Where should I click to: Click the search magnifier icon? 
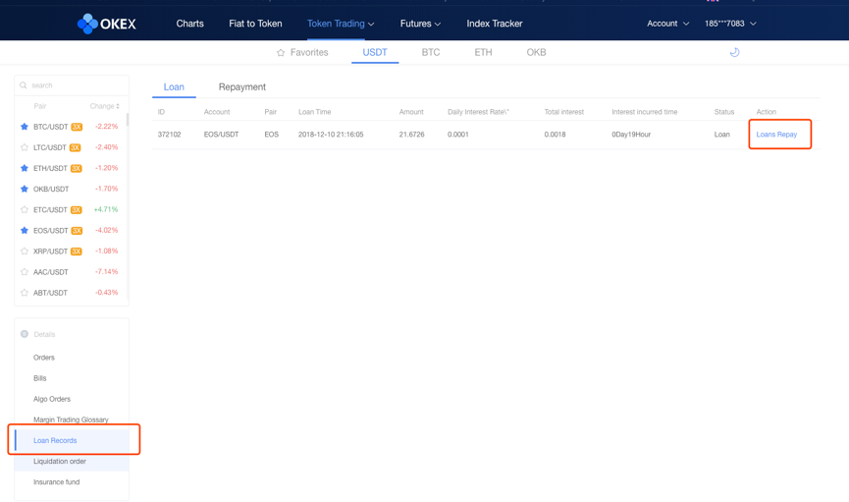tap(24, 85)
